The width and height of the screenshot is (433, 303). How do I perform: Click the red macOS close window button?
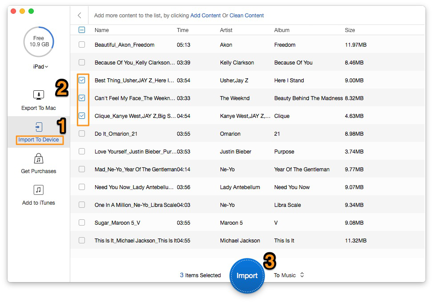tap(13, 11)
